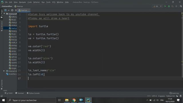Open the Python Console tool window

(x=33, y=93)
